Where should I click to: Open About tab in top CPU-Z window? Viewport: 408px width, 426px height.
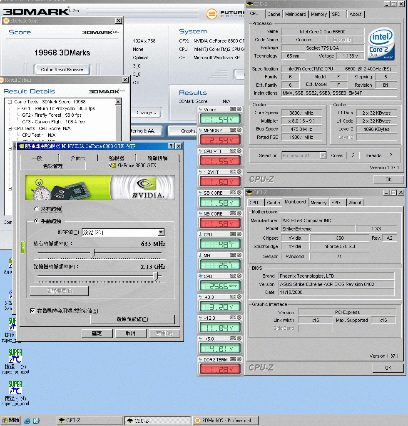click(356, 14)
